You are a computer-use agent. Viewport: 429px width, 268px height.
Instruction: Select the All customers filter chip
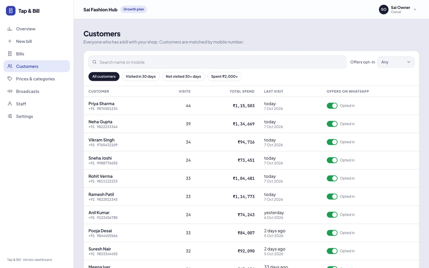pos(104,76)
